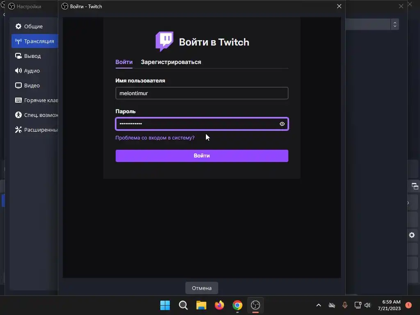Open Google Chrome from the taskbar
Viewport: 420px width, 315px height.
point(237,305)
